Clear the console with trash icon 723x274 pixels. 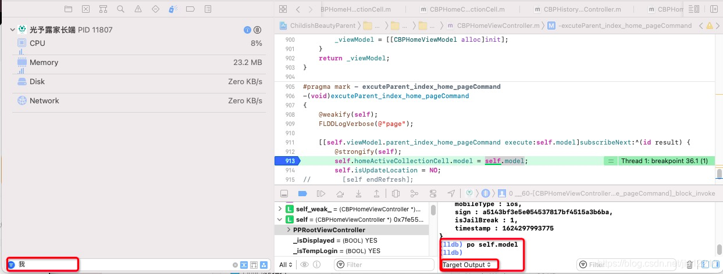coord(689,265)
